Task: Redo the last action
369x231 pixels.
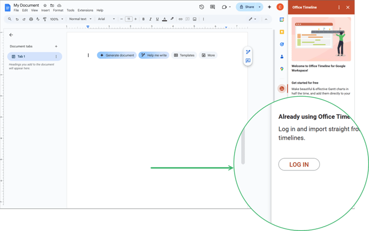Action: coord(24,19)
